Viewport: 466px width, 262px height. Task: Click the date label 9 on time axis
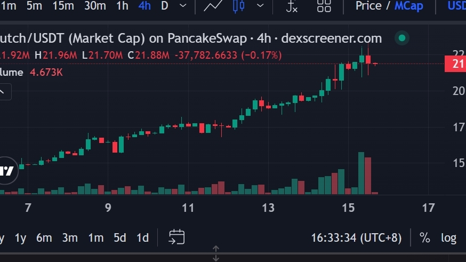tap(108, 208)
